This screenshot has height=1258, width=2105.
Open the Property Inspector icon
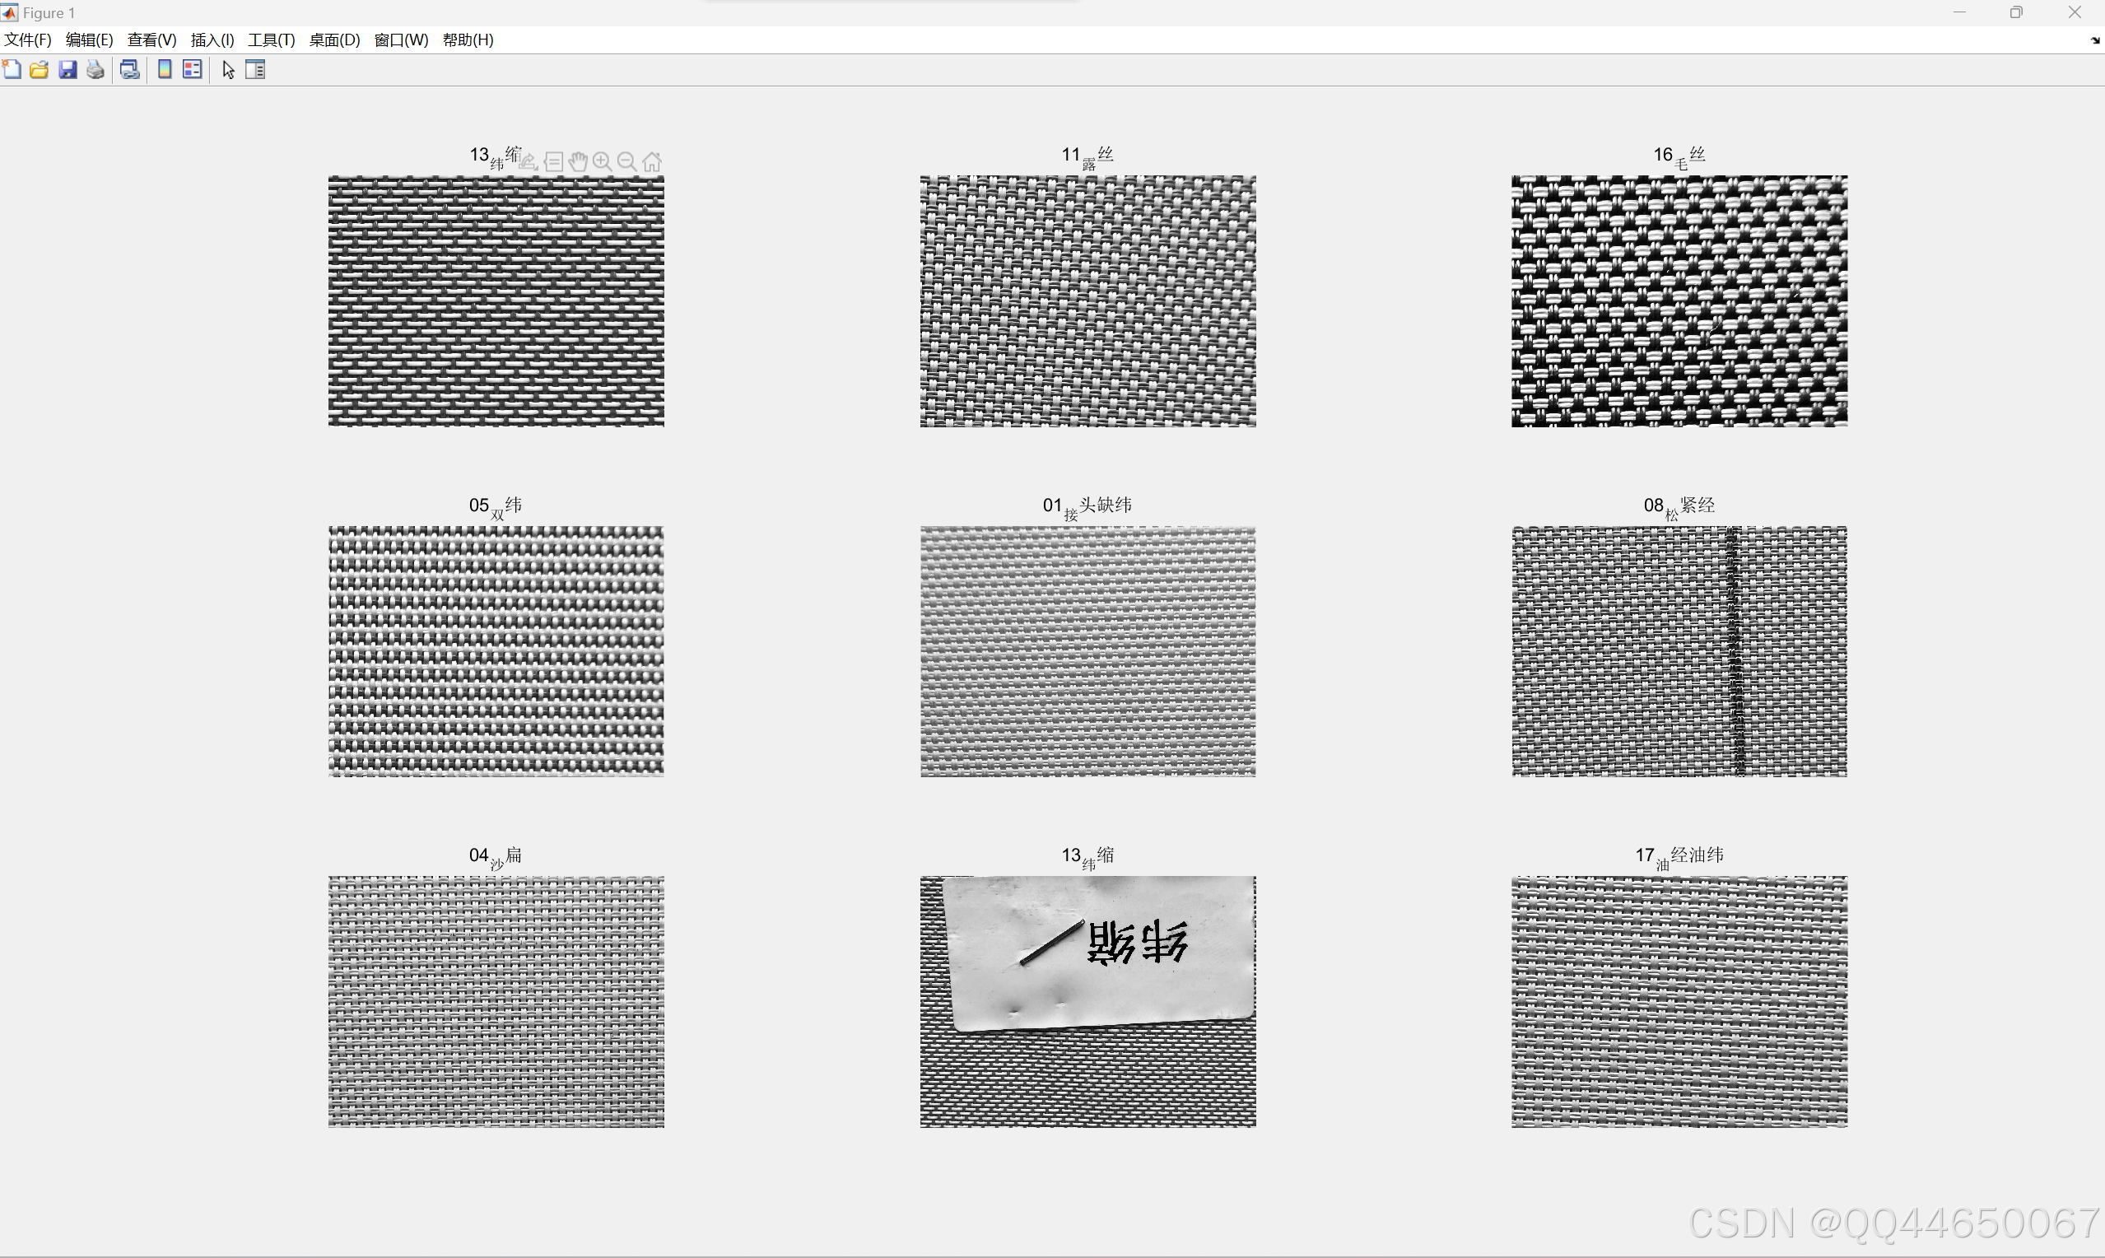coord(255,69)
